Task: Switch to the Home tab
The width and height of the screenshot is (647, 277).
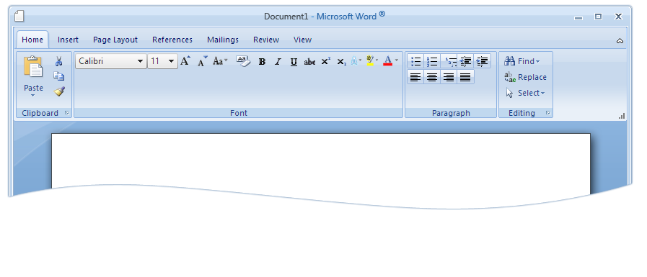Action: pyautogui.click(x=32, y=40)
